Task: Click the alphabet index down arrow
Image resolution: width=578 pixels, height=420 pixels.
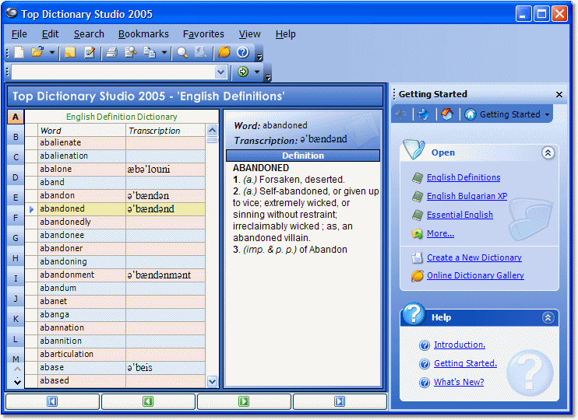Action: tap(17, 382)
